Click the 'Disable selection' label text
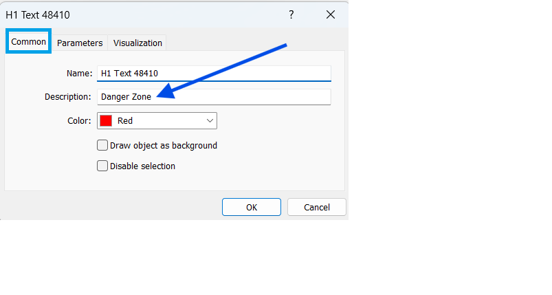Image resolution: width=552 pixels, height=295 pixels. click(142, 166)
